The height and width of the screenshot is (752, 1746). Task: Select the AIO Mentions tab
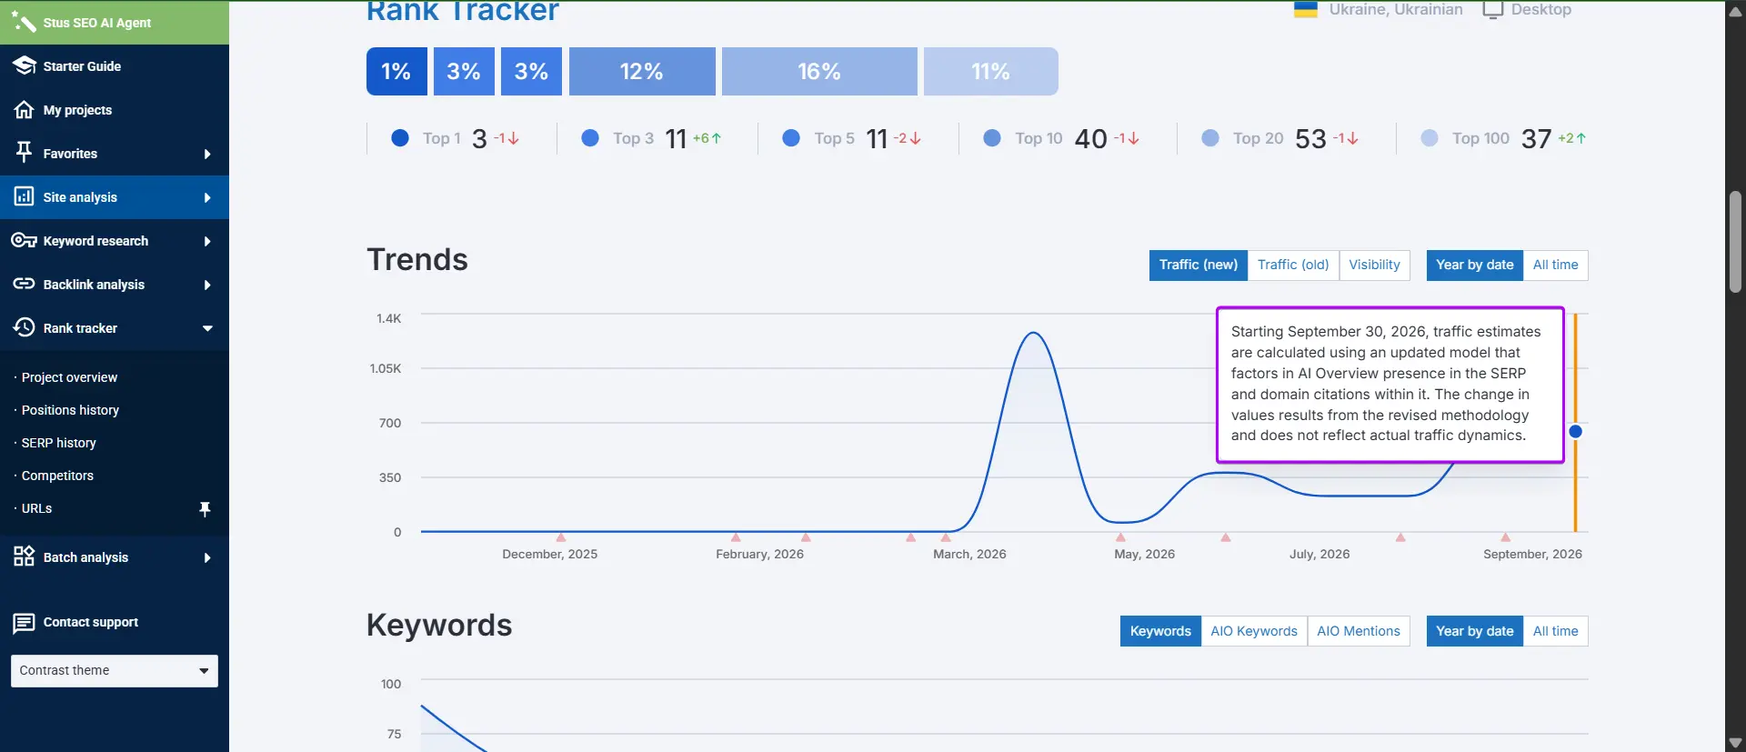(x=1359, y=631)
